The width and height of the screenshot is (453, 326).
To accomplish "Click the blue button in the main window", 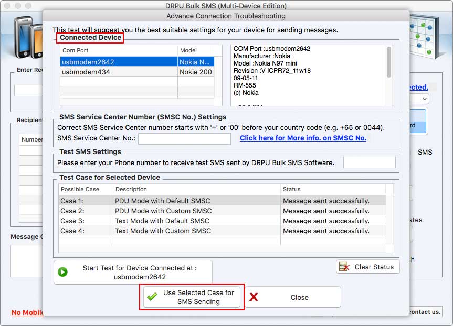I will (418, 121).
